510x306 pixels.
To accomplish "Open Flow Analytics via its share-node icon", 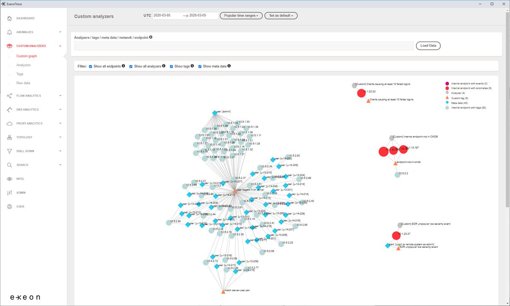I will coord(8,95).
